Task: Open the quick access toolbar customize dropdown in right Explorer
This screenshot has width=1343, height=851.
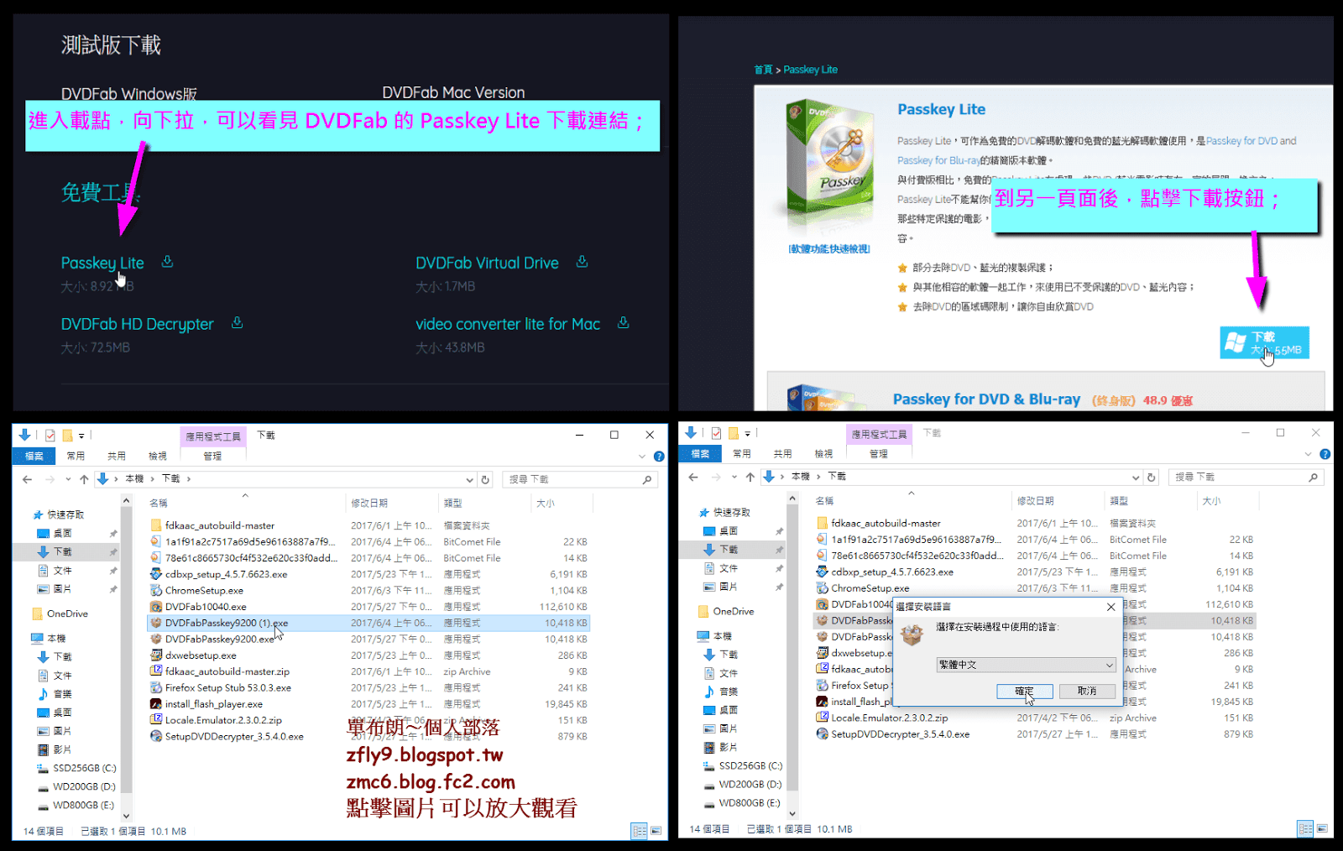Action: click(x=747, y=433)
